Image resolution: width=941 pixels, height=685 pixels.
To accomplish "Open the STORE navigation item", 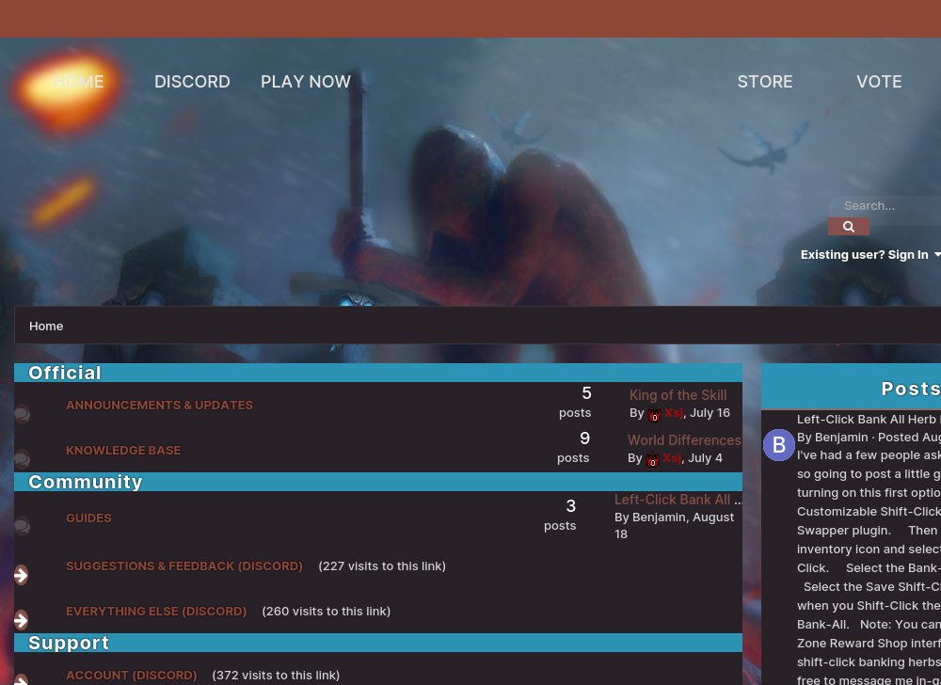I will pos(764,82).
